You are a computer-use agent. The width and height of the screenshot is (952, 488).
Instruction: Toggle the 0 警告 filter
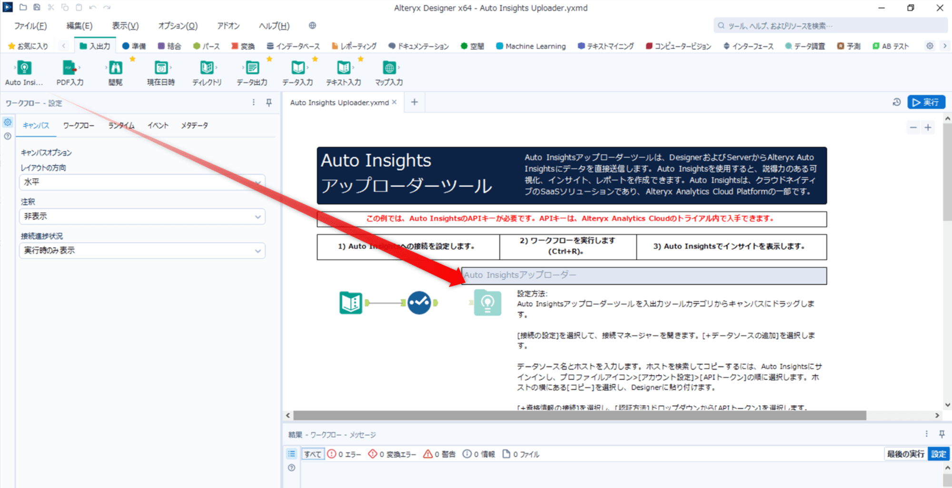(x=439, y=454)
